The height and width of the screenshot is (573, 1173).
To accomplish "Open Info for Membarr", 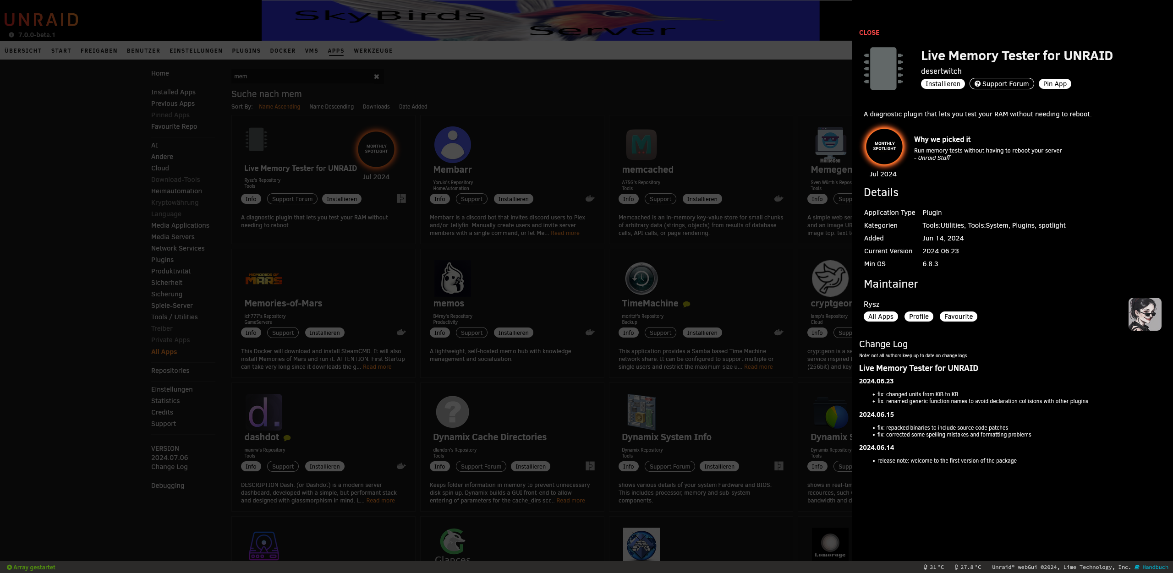I will pos(439,199).
